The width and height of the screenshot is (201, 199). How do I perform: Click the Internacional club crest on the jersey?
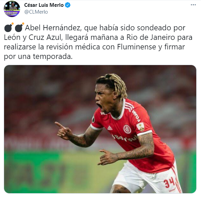[x=127, y=129]
